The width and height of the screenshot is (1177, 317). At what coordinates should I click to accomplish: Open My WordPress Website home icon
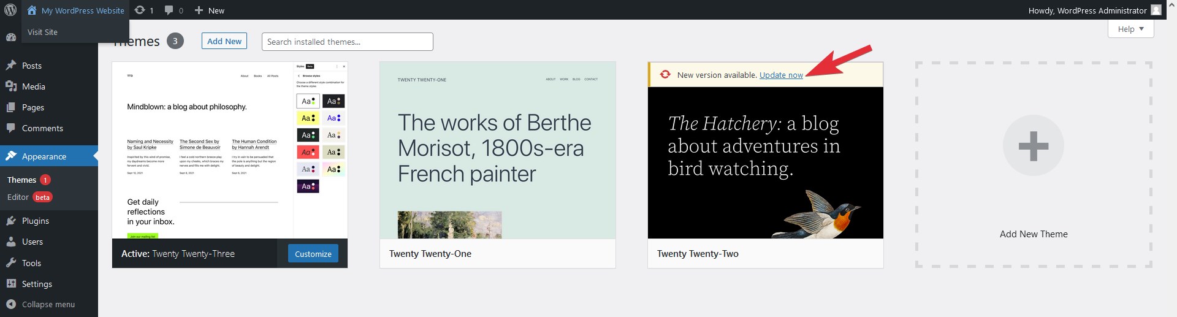[32, 10]
